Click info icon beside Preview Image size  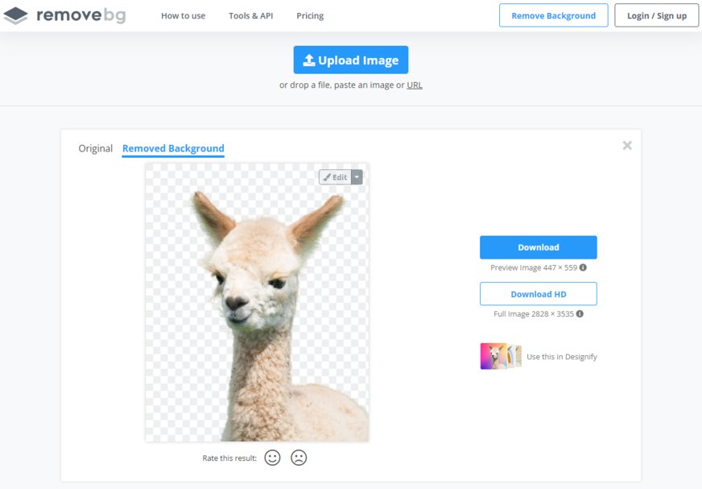click(583, 267)
